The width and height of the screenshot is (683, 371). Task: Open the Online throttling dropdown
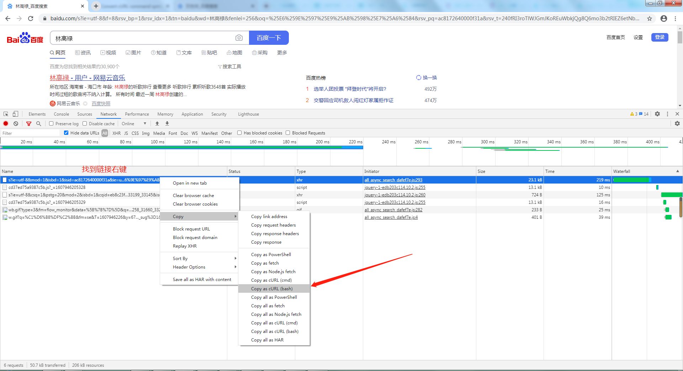pos(134,123)
